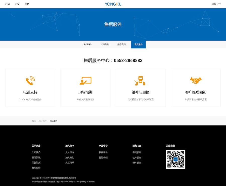Click the on-site training presenter icon

[x=85, y=80]
